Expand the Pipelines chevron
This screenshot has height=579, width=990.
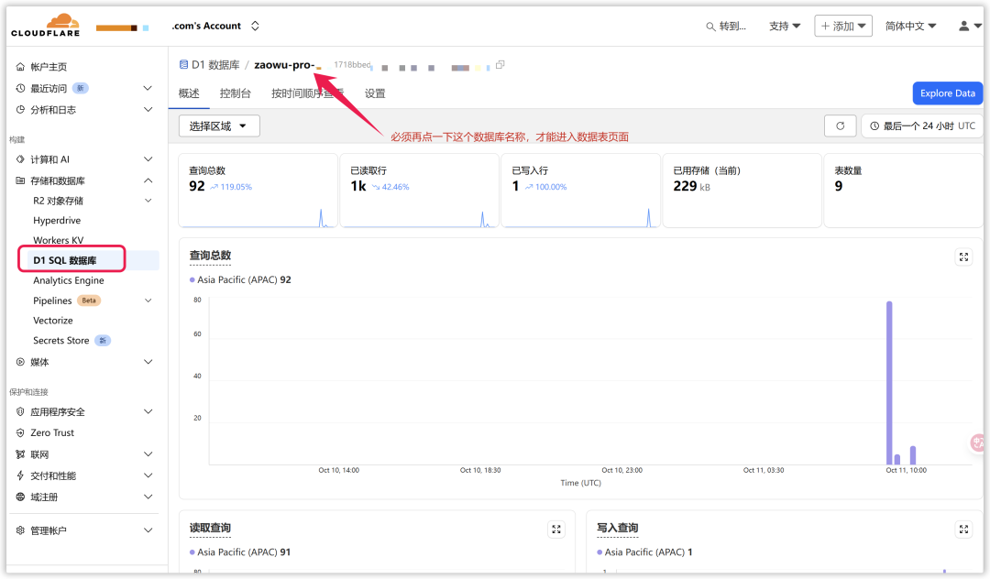point(148,300)
